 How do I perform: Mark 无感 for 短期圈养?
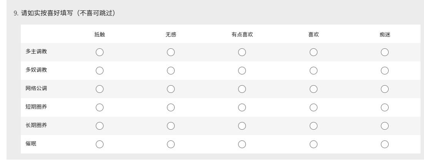point(171,107)
